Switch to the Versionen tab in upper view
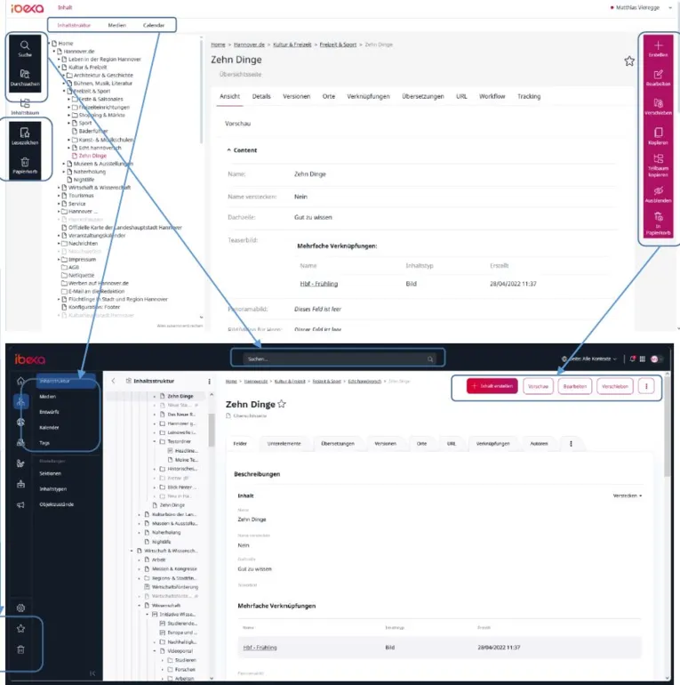 point(296,96)
